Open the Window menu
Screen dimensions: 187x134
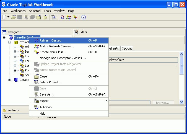[59, 11]
